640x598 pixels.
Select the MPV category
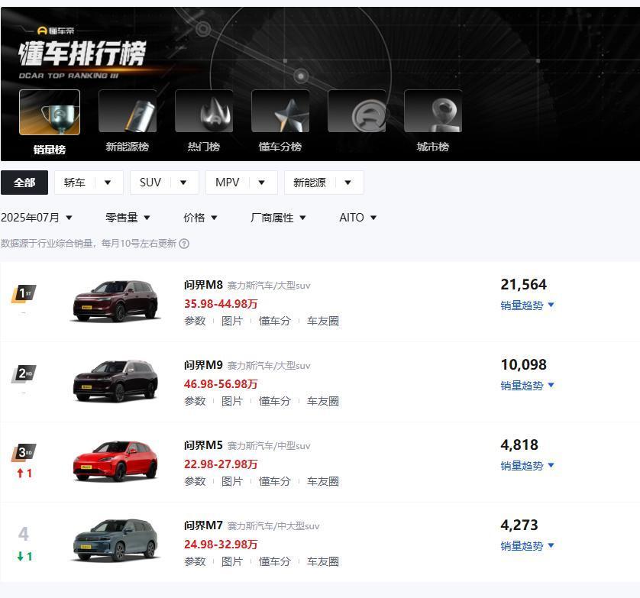(x=228, y=183)
